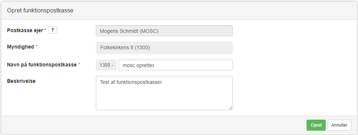Focus the 'mosc opretter' name input
Viewport: 358px width, 135px height.
(175, 65)
